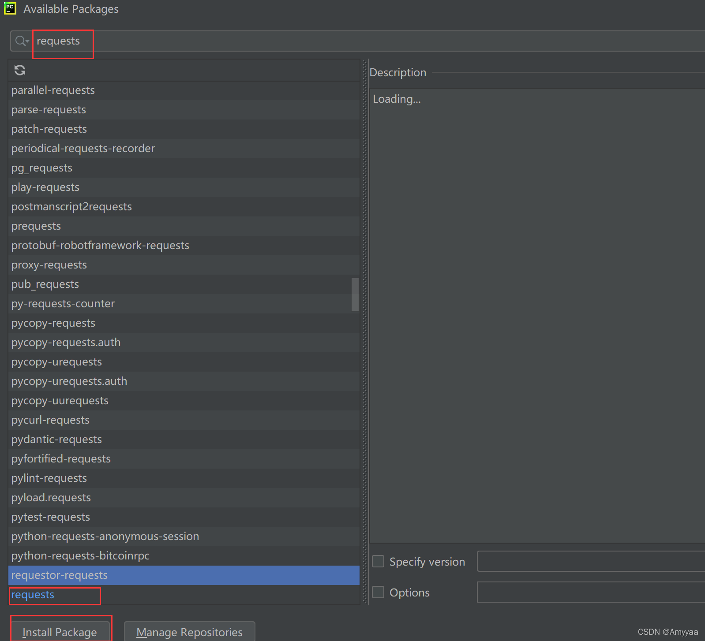Select the patch-requests package
Screen dimensions: 705x641
(x=184, y=129)
